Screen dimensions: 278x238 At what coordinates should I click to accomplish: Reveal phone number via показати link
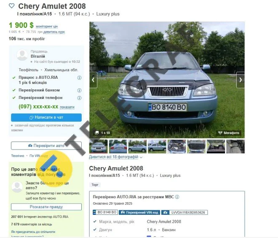[x=67, y=107]
